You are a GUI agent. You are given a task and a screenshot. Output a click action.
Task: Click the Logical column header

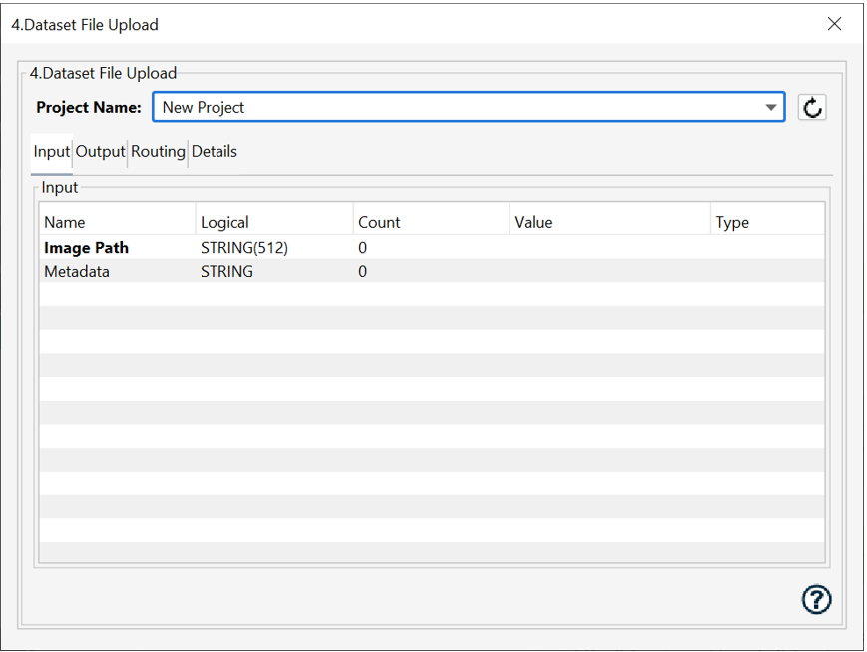(273, 222)
